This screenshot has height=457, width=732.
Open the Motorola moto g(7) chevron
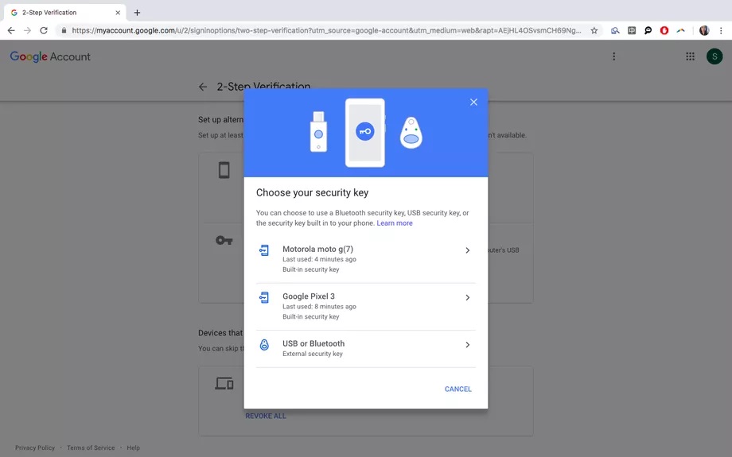click(467, 250)
